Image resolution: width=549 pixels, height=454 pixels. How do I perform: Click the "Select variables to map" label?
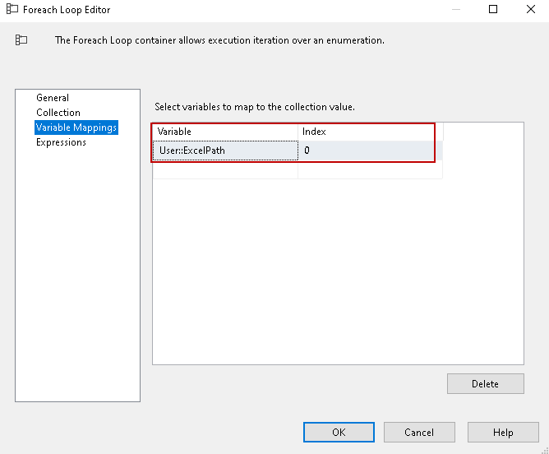click(x=255, y=107)
